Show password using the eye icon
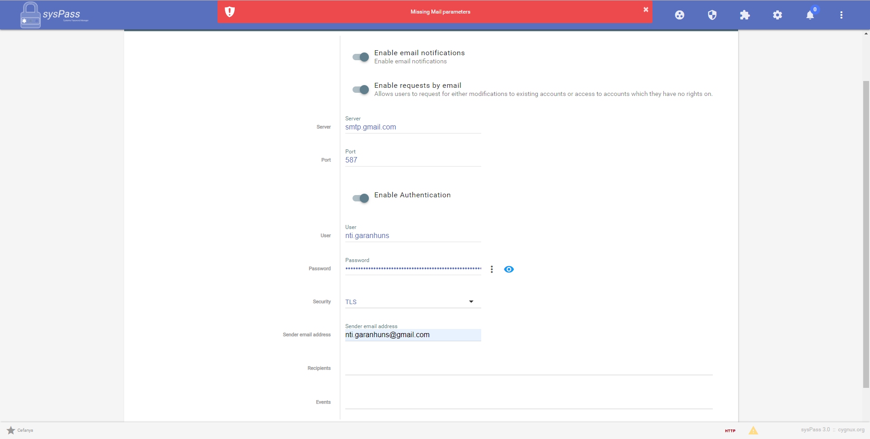 [509, 269]
